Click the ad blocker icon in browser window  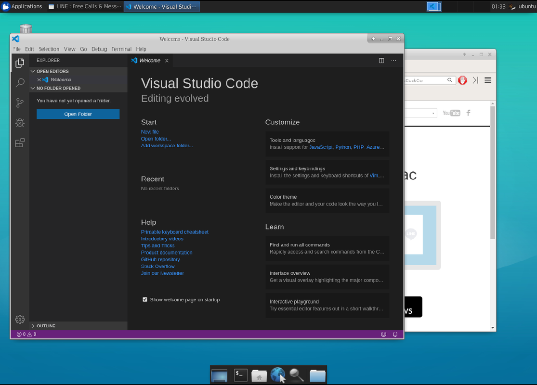click(462, 80)
